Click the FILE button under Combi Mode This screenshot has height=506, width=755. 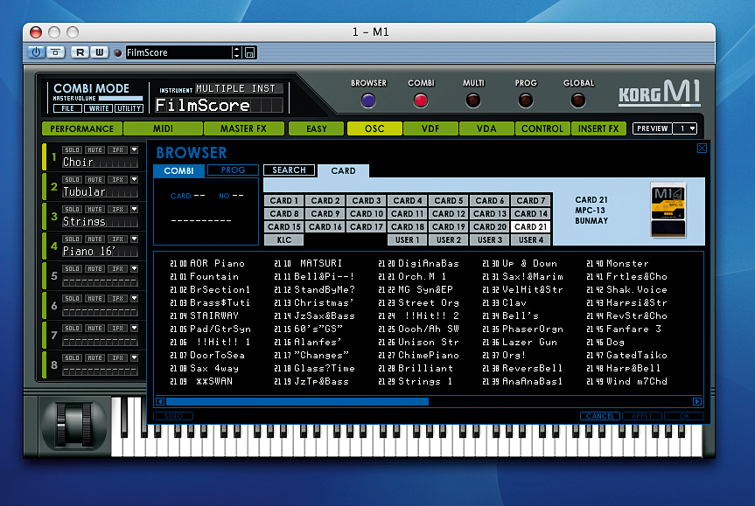[68, 108]
